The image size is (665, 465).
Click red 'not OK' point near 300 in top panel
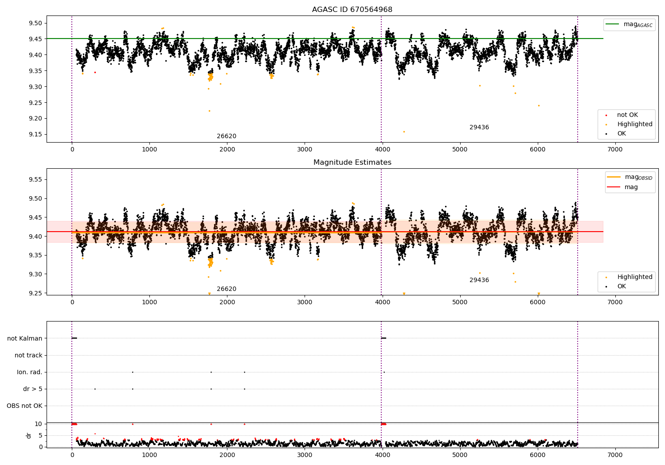click(x=95, y=72)
